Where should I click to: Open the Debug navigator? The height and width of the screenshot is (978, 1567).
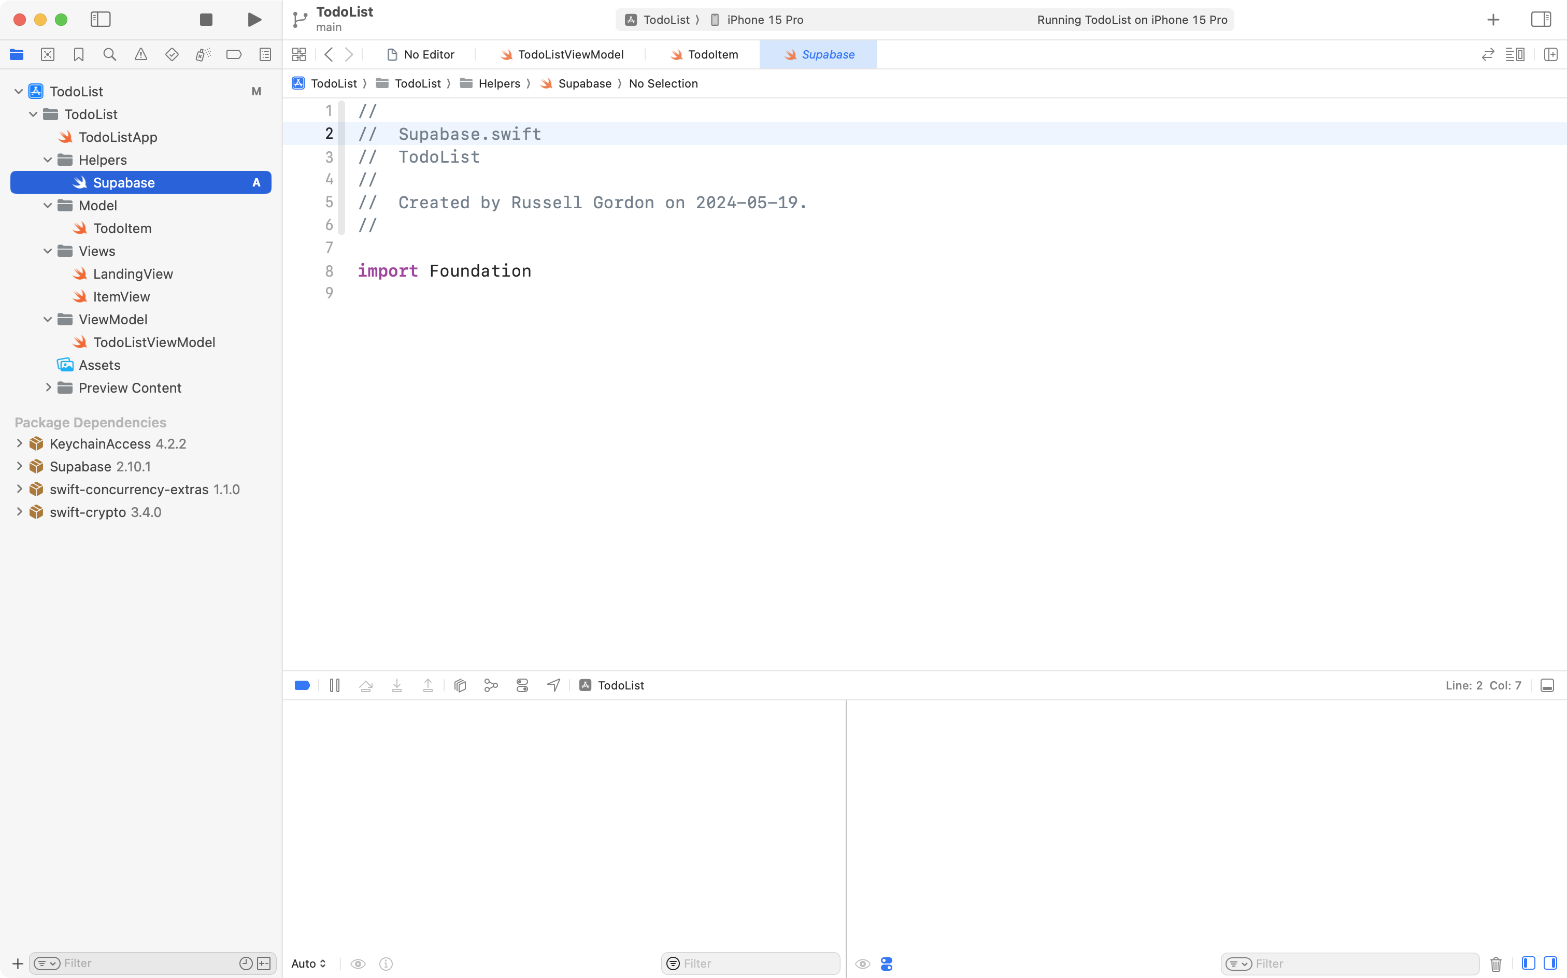tap(203, 54)
